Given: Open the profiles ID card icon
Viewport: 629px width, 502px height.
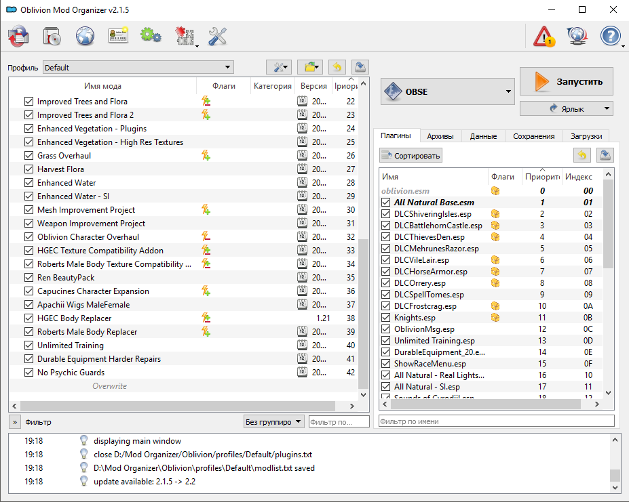Looking at the screenshot, I should coord(118,36).
